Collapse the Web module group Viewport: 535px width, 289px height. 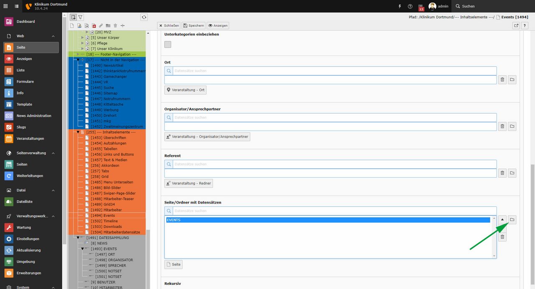coord(53,36)
